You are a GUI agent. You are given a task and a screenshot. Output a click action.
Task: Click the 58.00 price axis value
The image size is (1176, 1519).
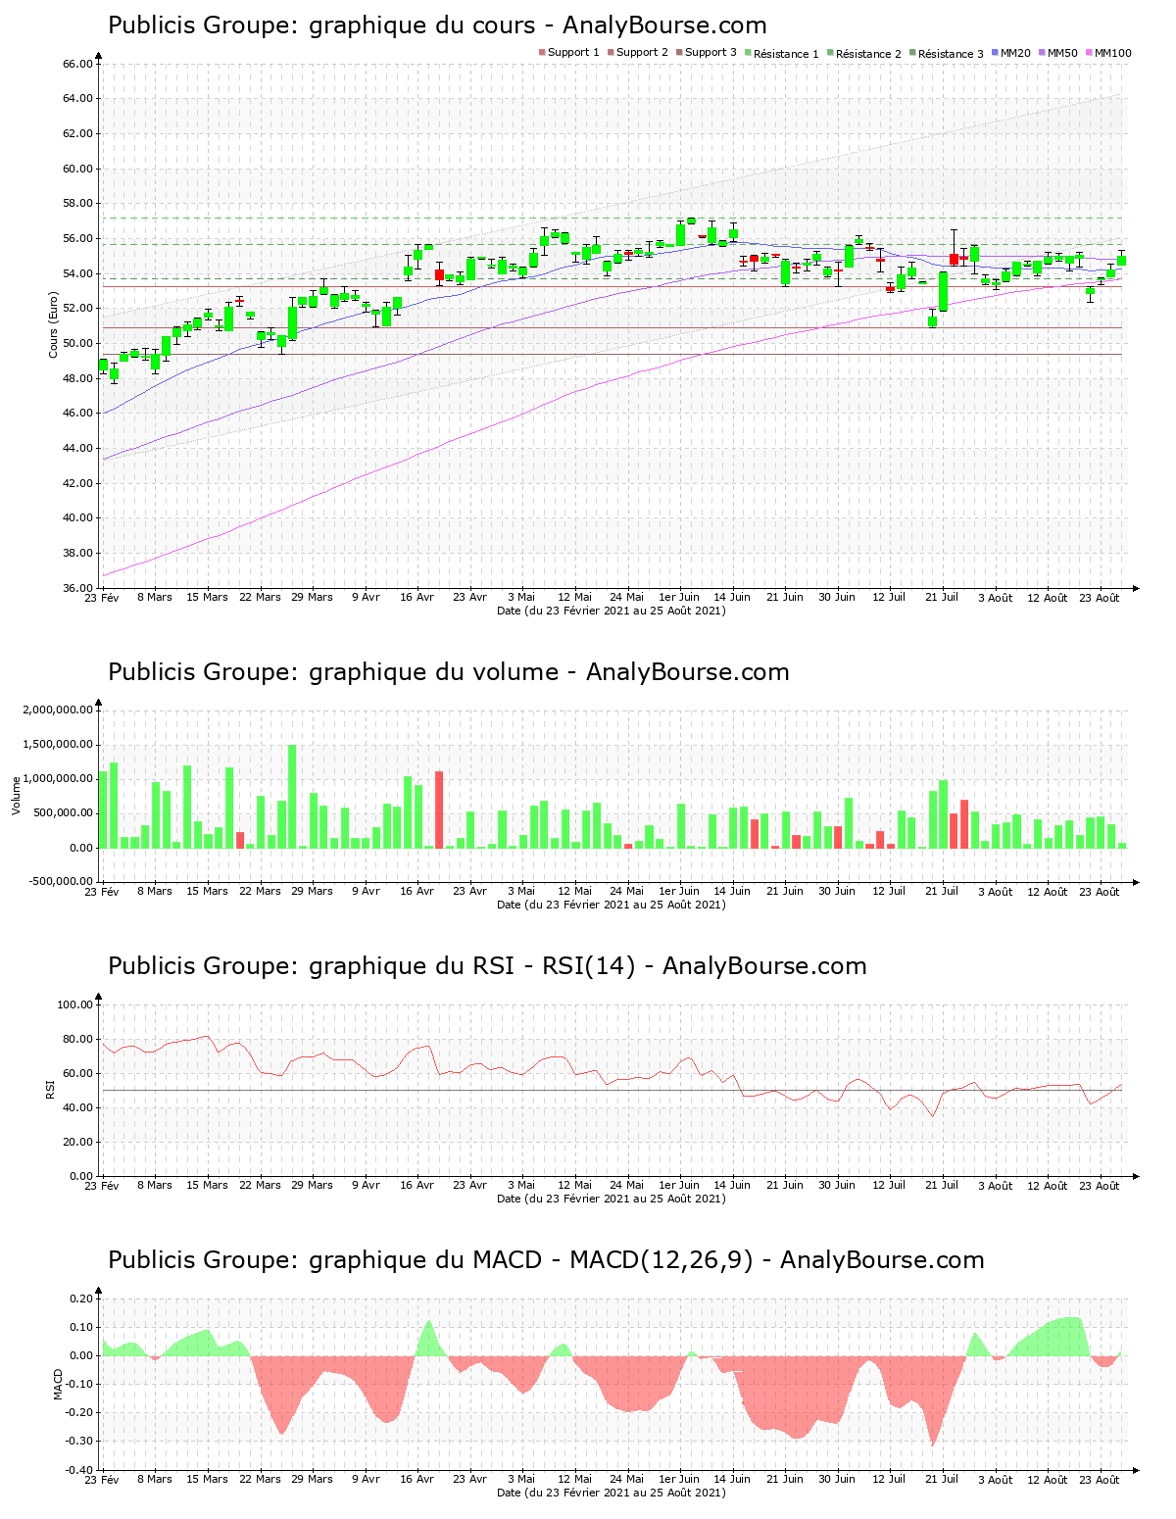[x=77, y=204]
